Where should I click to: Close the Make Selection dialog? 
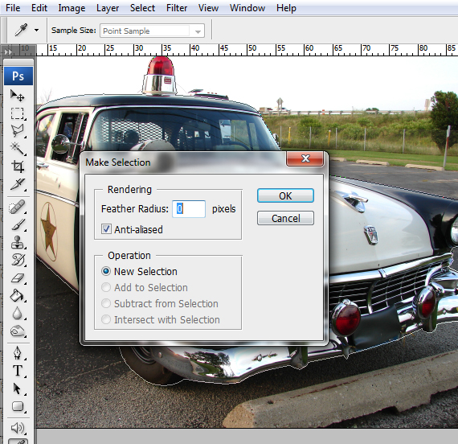pyautogui.click(x=305, y=158)
